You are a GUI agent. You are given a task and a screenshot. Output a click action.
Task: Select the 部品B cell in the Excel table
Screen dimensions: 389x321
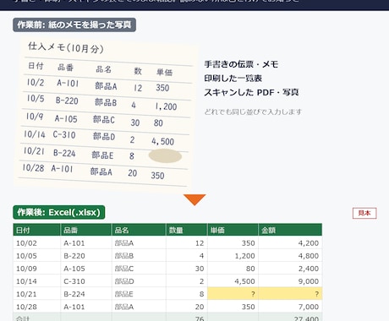pos(139,256)
